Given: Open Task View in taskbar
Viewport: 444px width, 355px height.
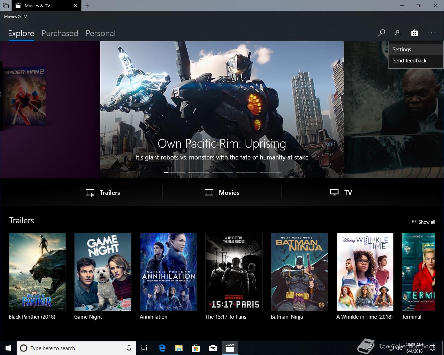Looking at the screenshot, I should tap(144, 348).
